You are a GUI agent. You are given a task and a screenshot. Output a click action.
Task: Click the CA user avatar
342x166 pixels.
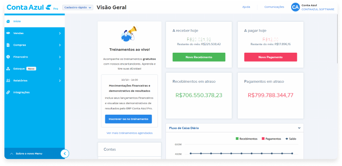click(296, 7)
